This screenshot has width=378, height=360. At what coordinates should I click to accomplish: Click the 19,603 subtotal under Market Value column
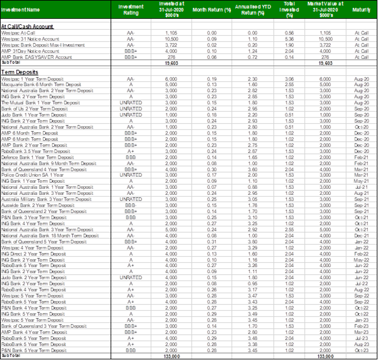coord(326,63)
